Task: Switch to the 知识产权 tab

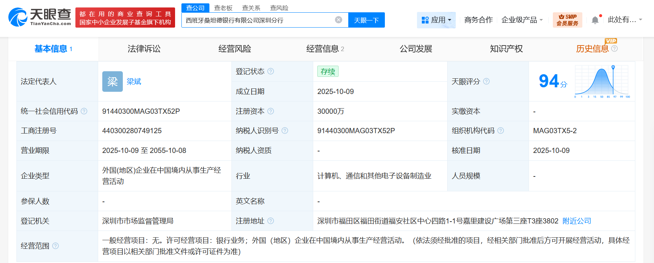Action: click(506, 49)
